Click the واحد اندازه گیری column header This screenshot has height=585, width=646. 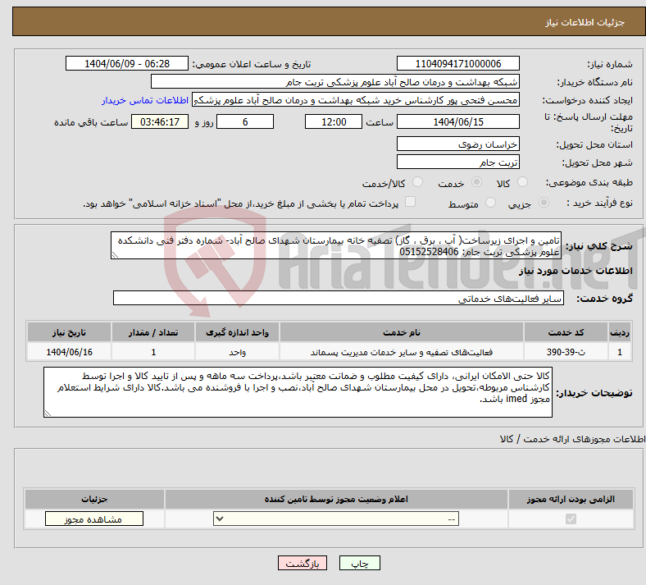point(237,332)
